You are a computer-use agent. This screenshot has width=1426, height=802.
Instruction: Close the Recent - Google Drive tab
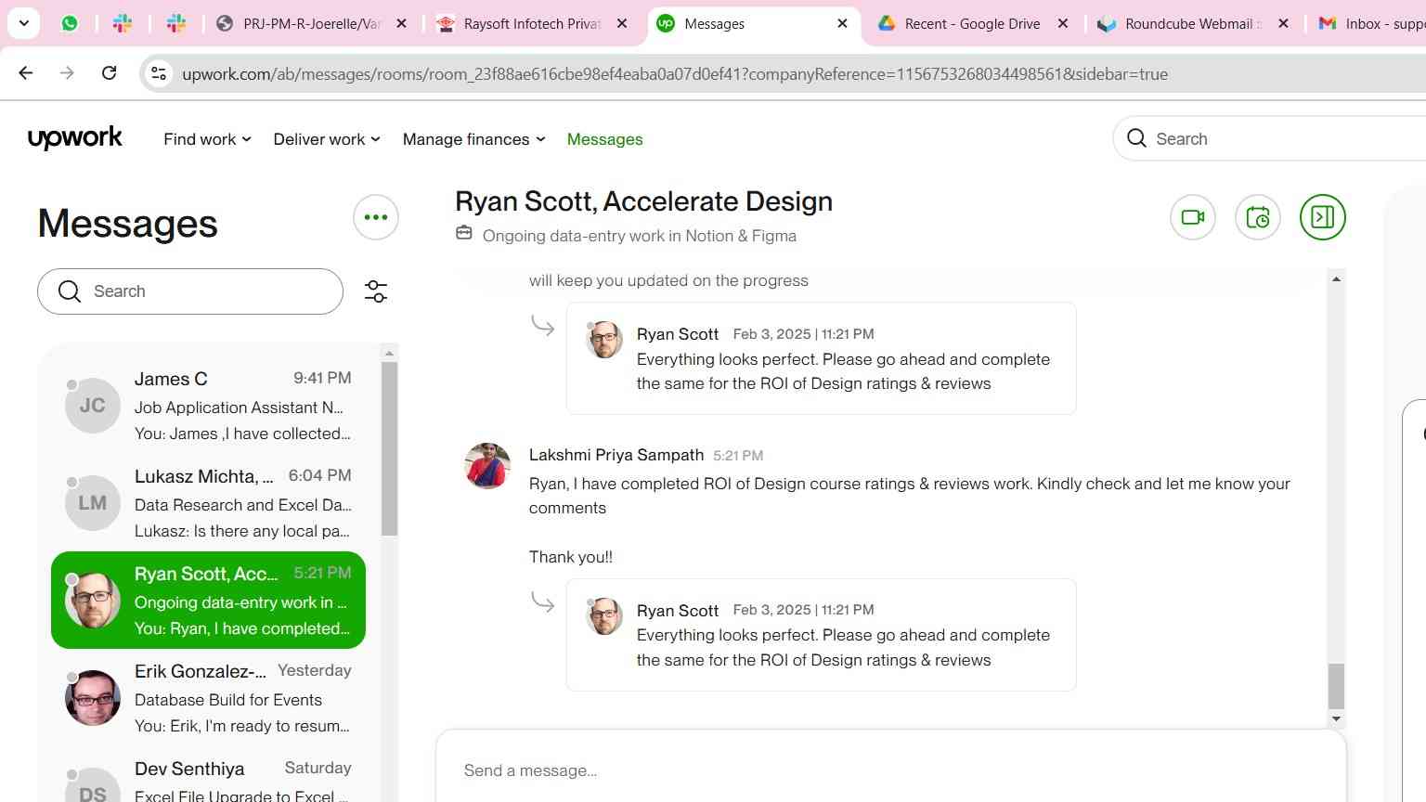tap(1063, 23)
